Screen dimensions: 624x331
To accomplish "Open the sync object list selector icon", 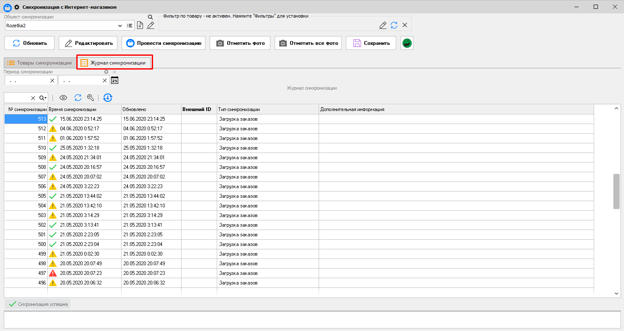I will tap(130, 26).
